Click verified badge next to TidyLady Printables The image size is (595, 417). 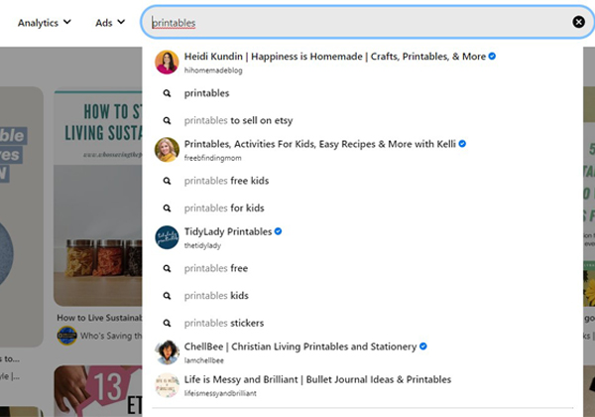pyautogui.click(x=278, y=231)
